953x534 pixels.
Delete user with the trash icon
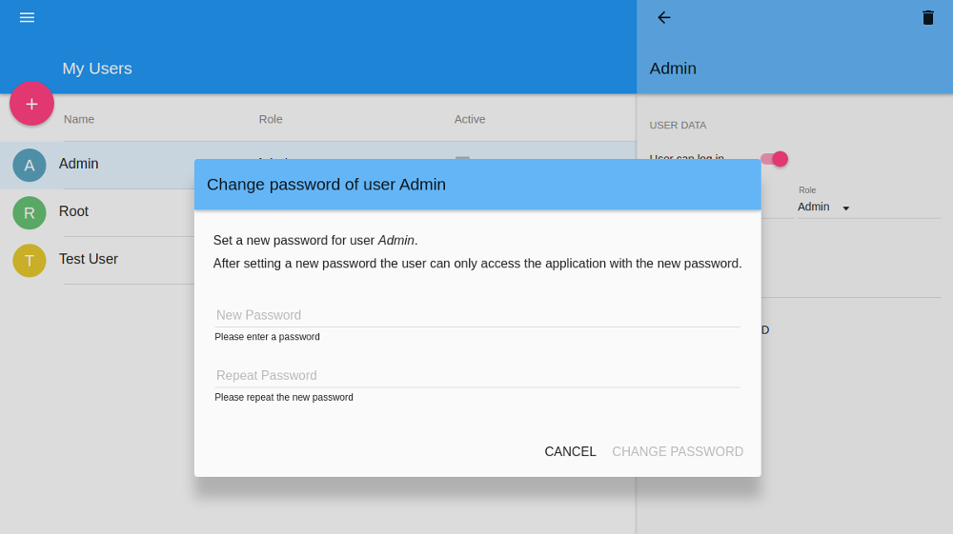point(927,17)
